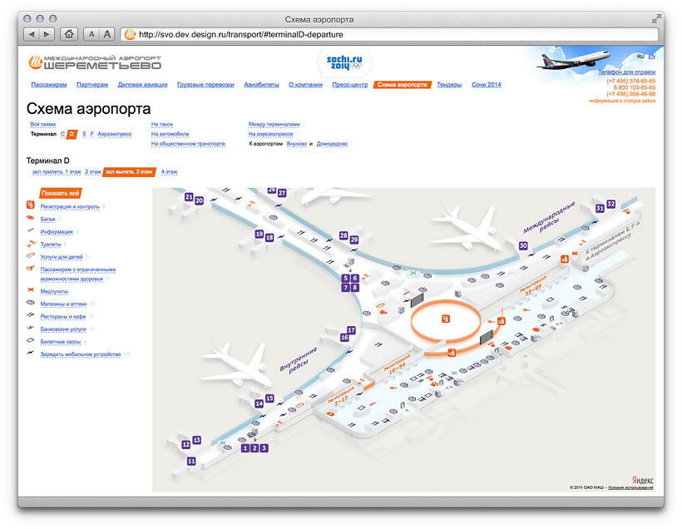682x529 pixels.
Task: Select the зал вылета, 3 этаж tab
Action: tap(129, 172)
